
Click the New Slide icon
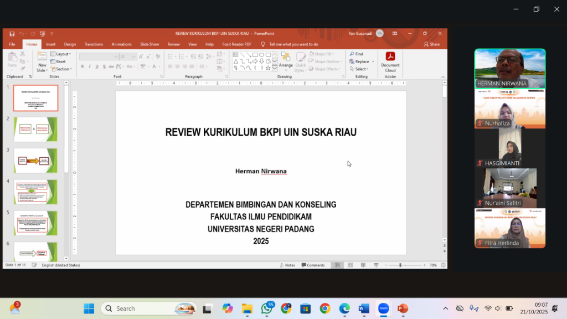(42, 57)
